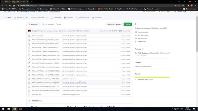Open the Chrome profile avatar

click(x=192, y=6)
